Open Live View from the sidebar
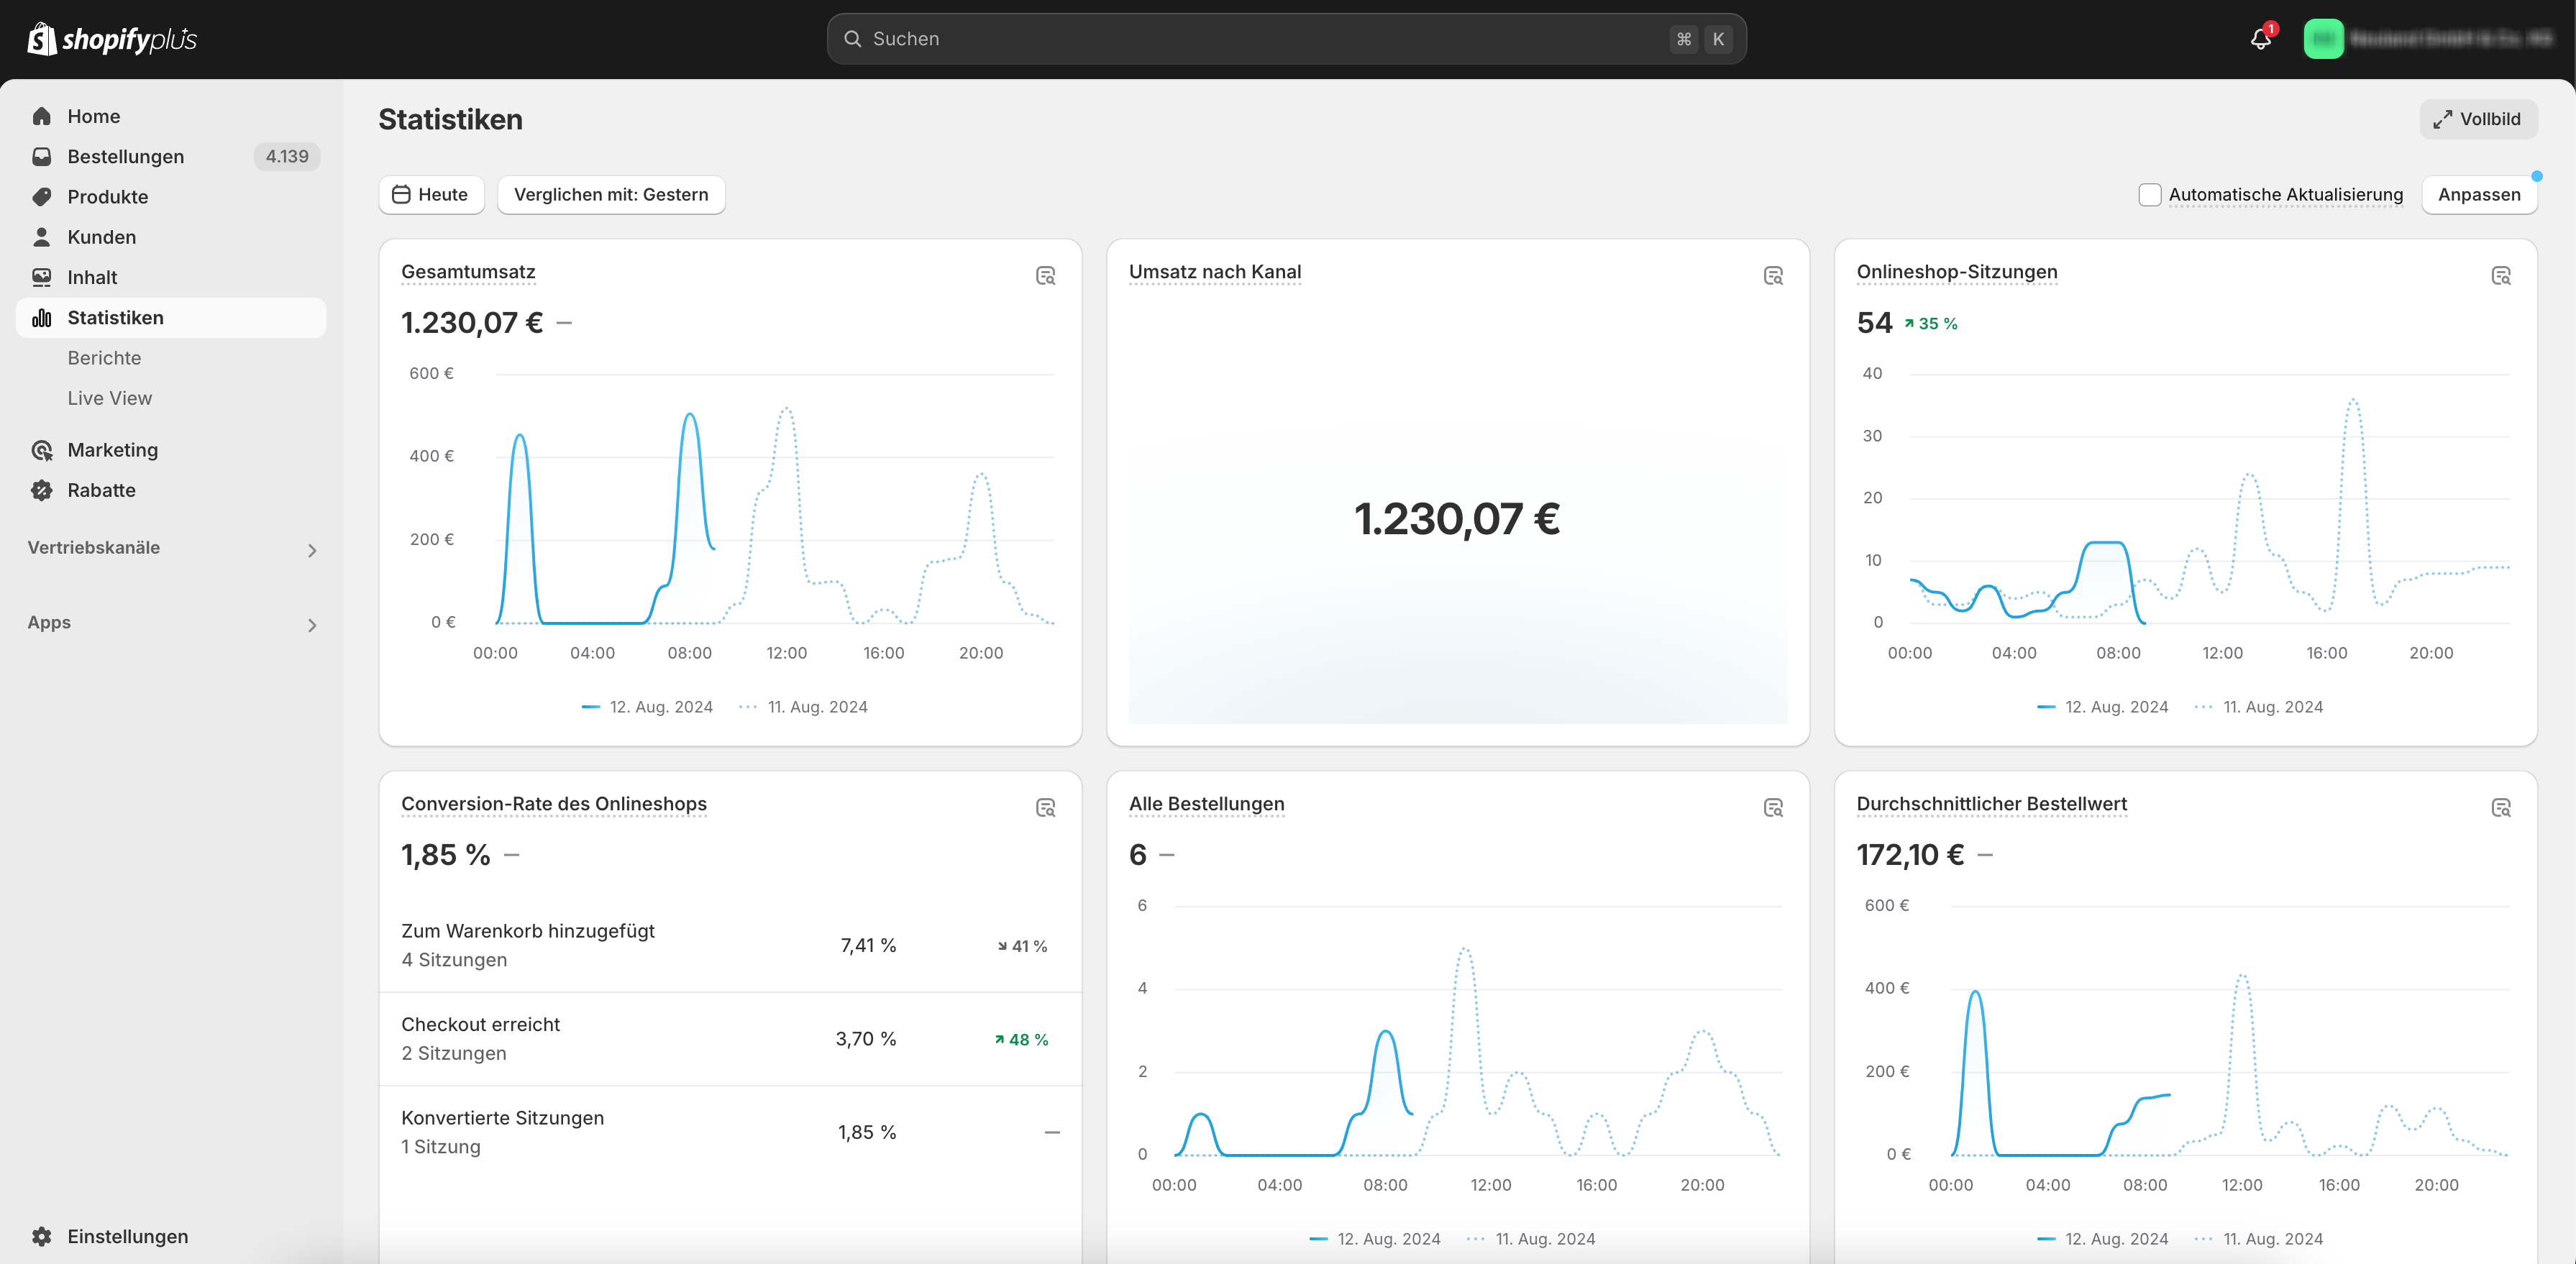This screenshot has height=1264, width=2576. click(x=110, y=398)
